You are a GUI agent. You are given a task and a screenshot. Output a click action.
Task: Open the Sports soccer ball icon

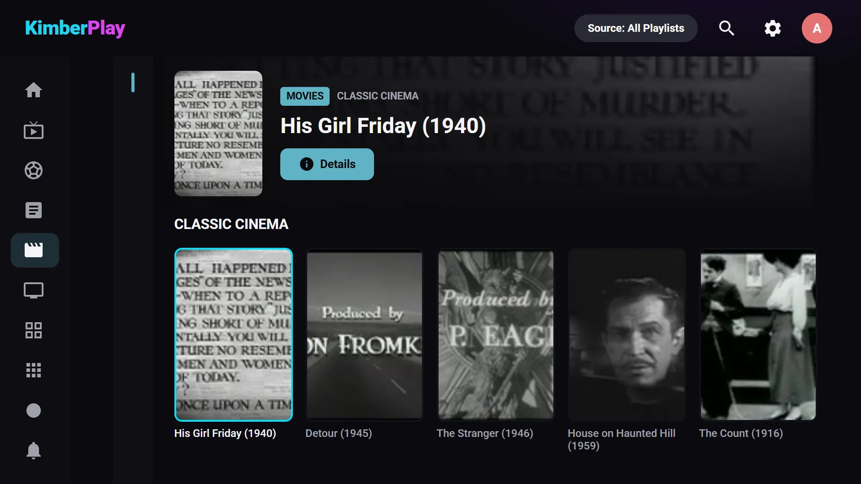coord(34,170)
